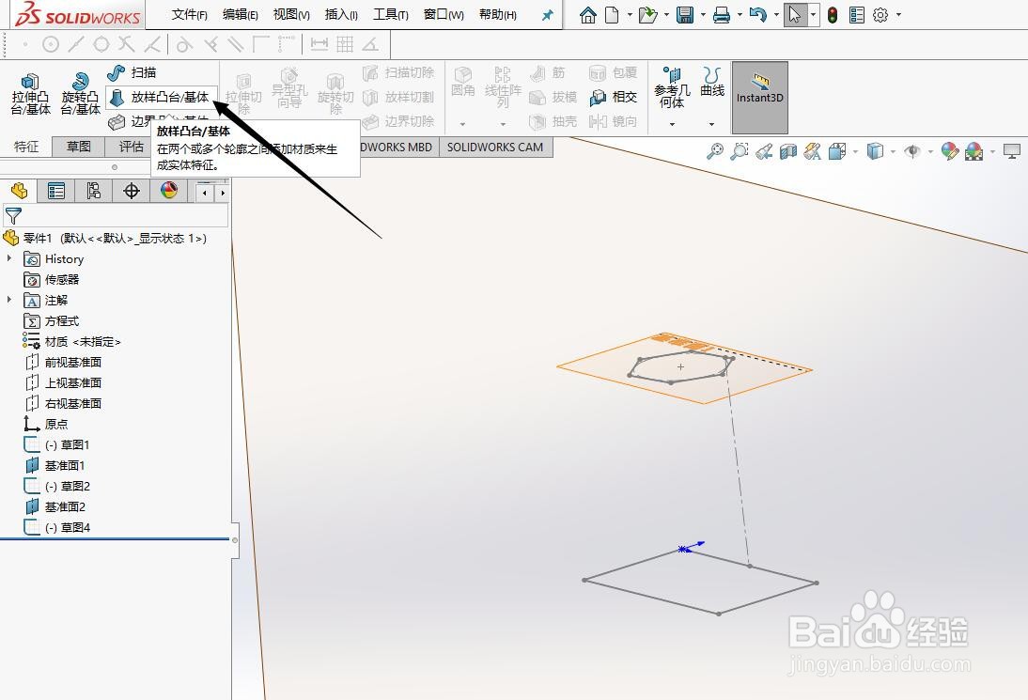
Task: Open the Options gear icon
Action: pos(880,14)
